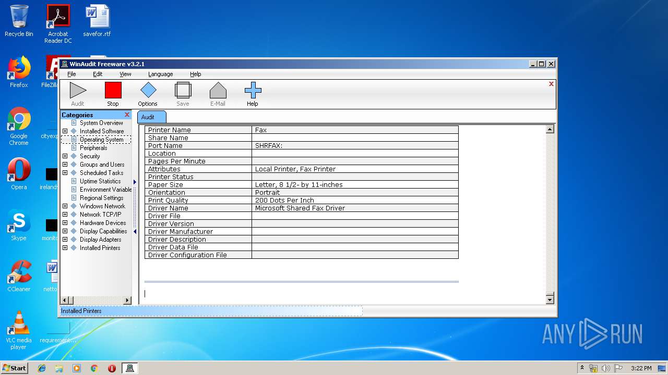Click 'Letter, 8 1/2- by 11-inches' cell
The width and height of the screenshot is (668, 375).
(355, 184)
